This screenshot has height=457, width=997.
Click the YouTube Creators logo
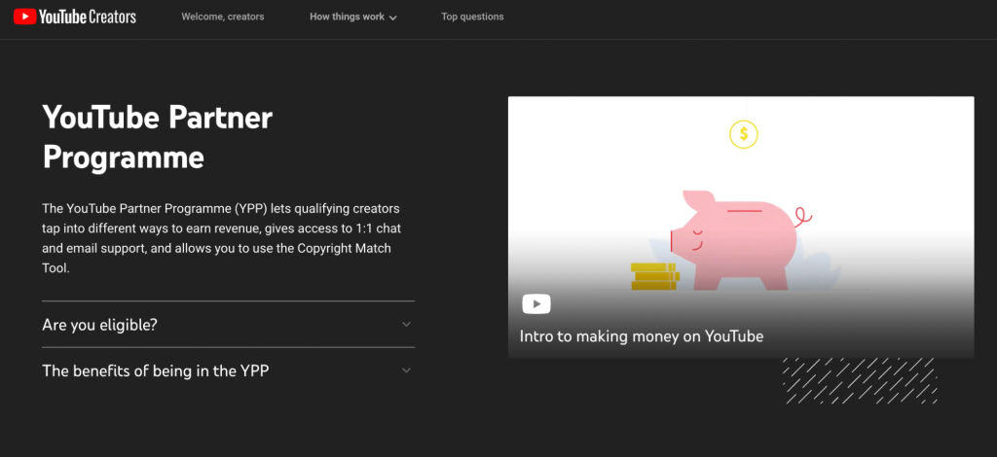74,17
